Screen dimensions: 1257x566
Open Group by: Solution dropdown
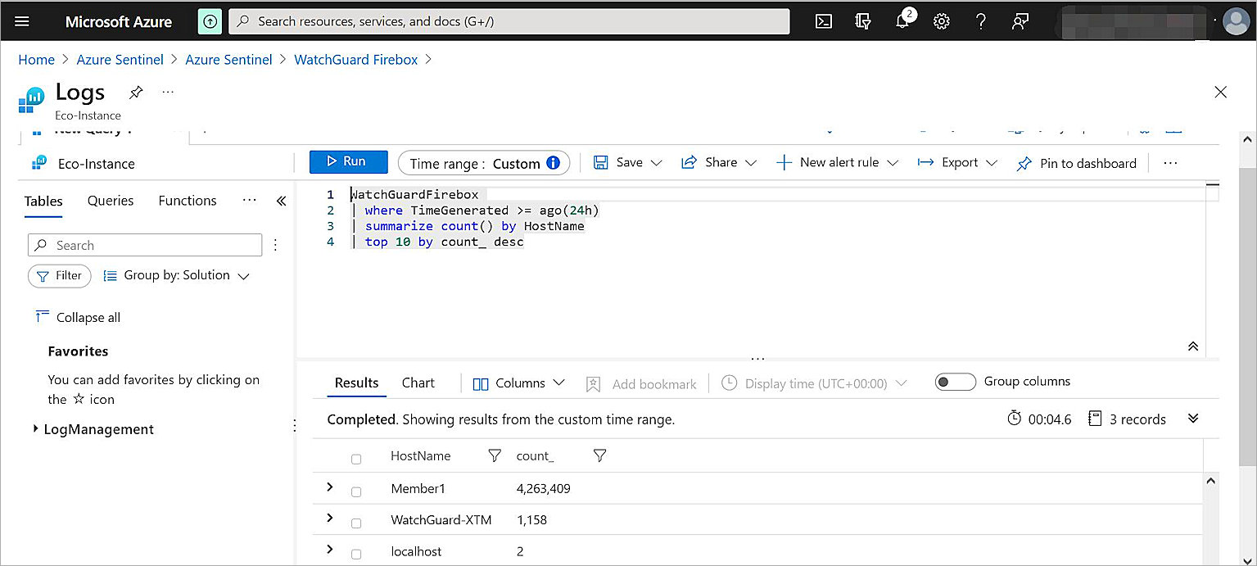(176, 276)
